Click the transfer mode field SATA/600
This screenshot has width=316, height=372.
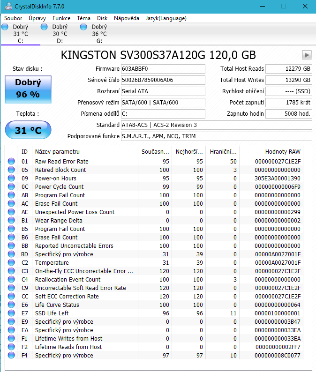pyautogui.click(x=163, y=103)
